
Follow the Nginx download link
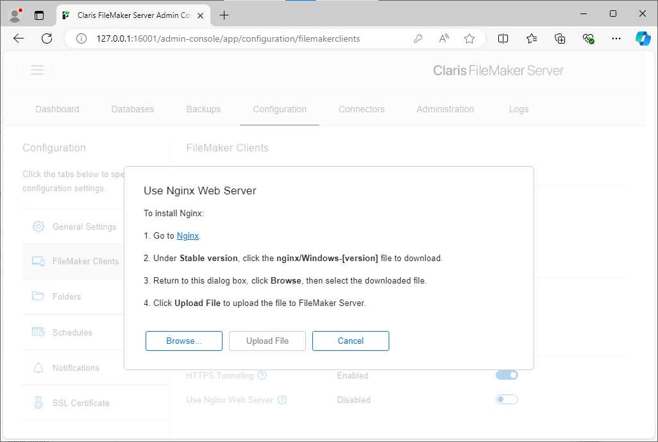(x=187, y=235)
